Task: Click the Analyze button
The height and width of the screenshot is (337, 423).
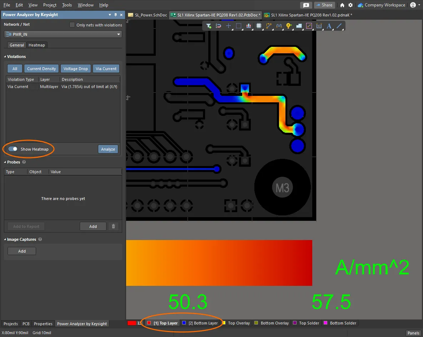Action: point(108,149)
